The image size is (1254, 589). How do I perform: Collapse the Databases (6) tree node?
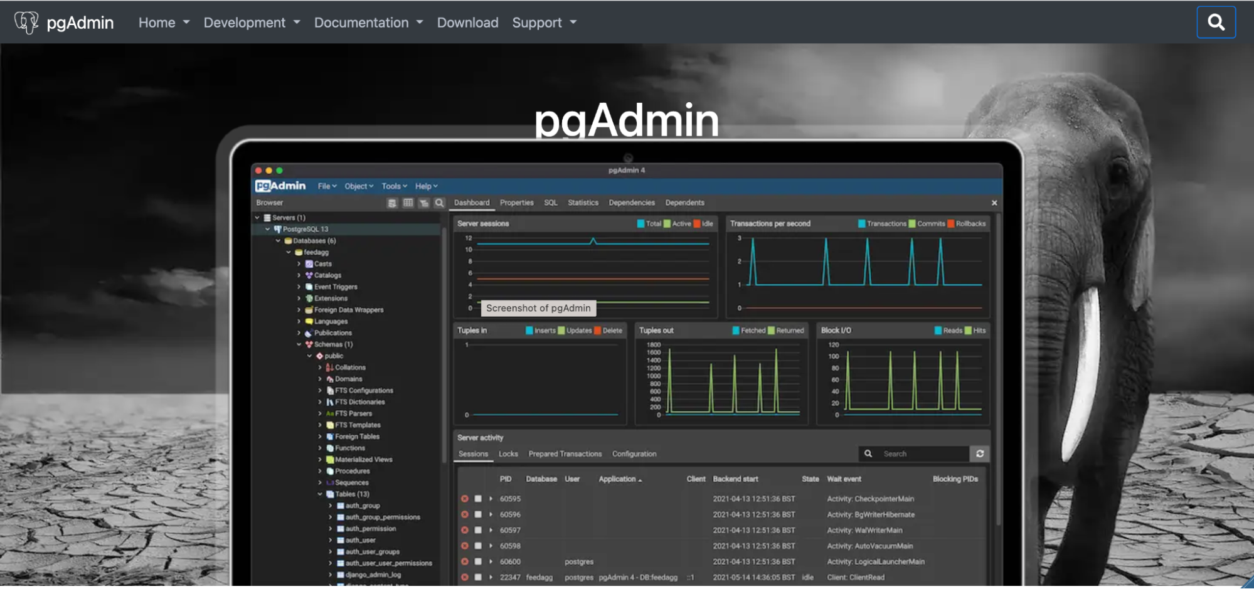tap(278, 241)
